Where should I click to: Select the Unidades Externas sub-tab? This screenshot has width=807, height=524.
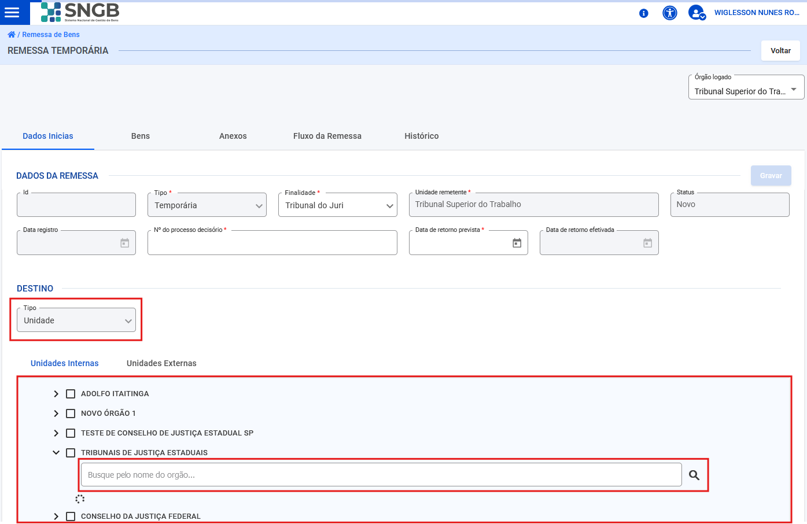point(161,363)
